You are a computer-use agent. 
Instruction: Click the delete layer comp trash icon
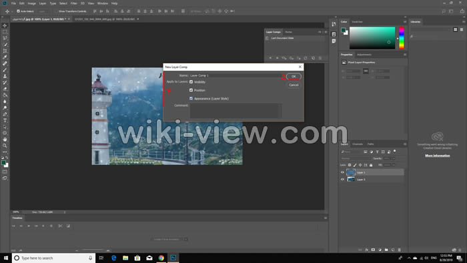[x=320, y=58]
